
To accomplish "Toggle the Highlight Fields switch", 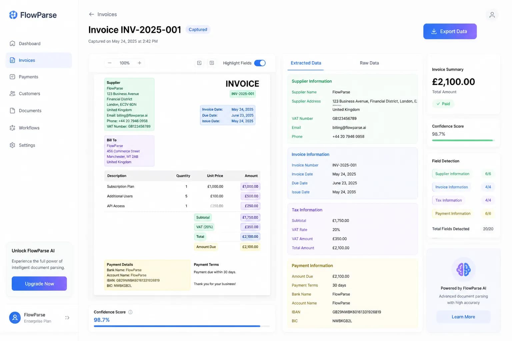I will (x=260, y=63).
